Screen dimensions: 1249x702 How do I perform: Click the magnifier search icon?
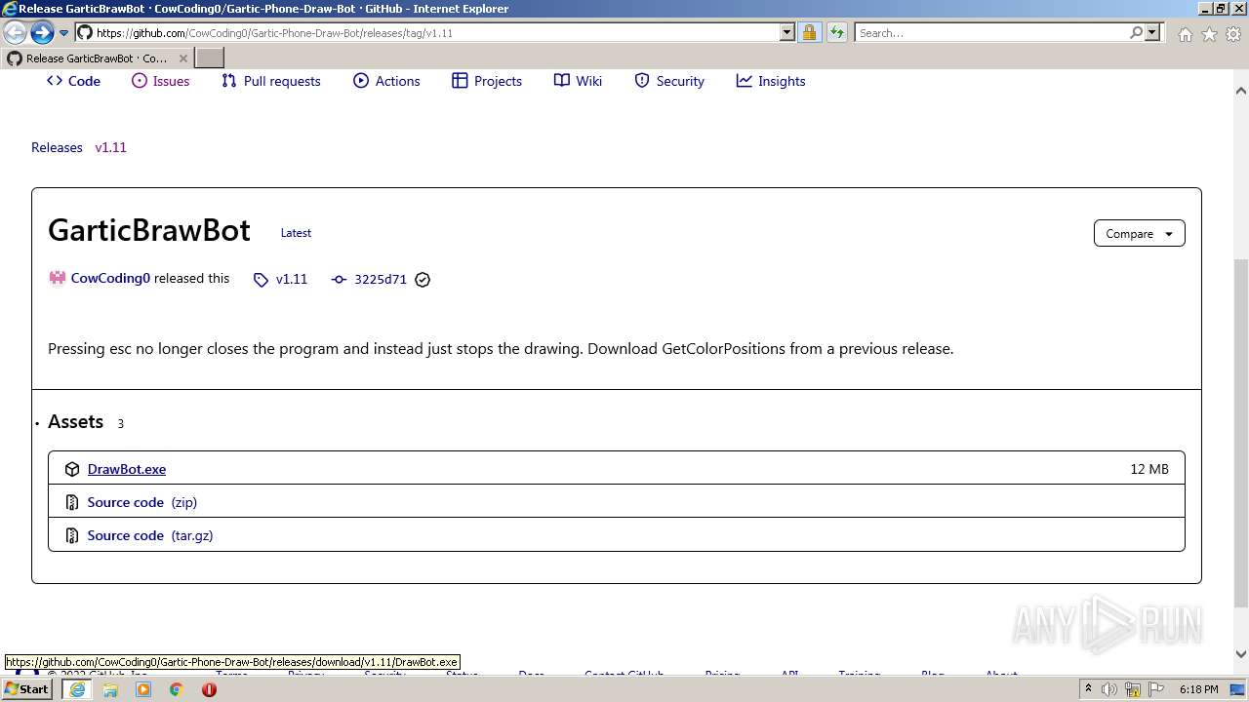[1136, 33]
